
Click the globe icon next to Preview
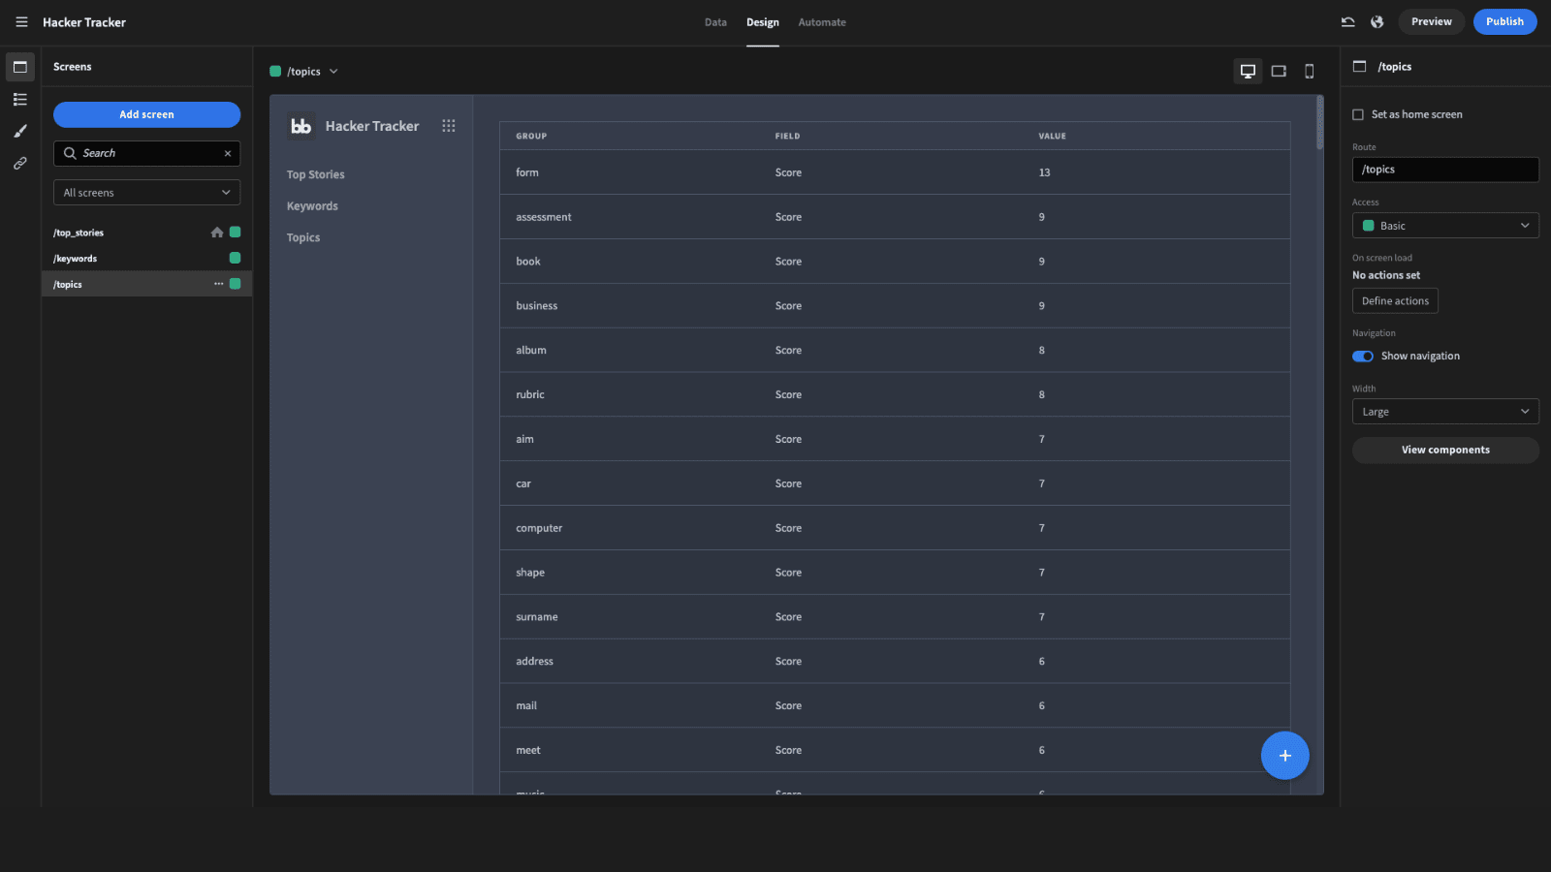[x=1377, y=21]
